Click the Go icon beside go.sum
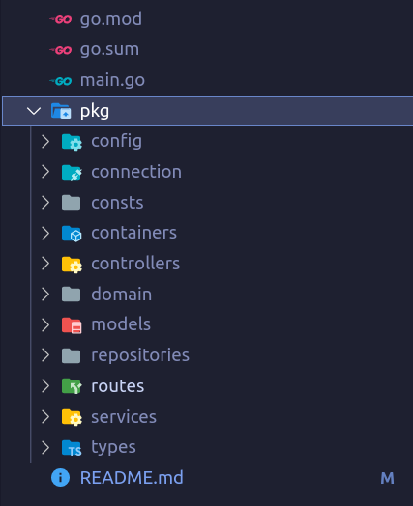Image resolution: width=413 pixels, height=506 pixels. coord(60,50)
